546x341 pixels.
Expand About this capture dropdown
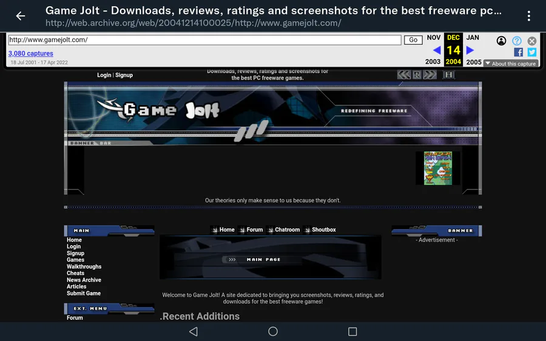(x=511, y=64)
